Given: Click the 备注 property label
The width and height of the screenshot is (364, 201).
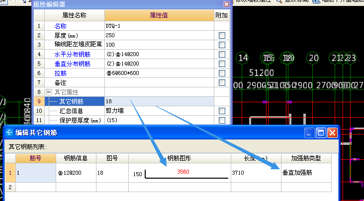Looking at the screenshot, I should click(x=60, y=83).
